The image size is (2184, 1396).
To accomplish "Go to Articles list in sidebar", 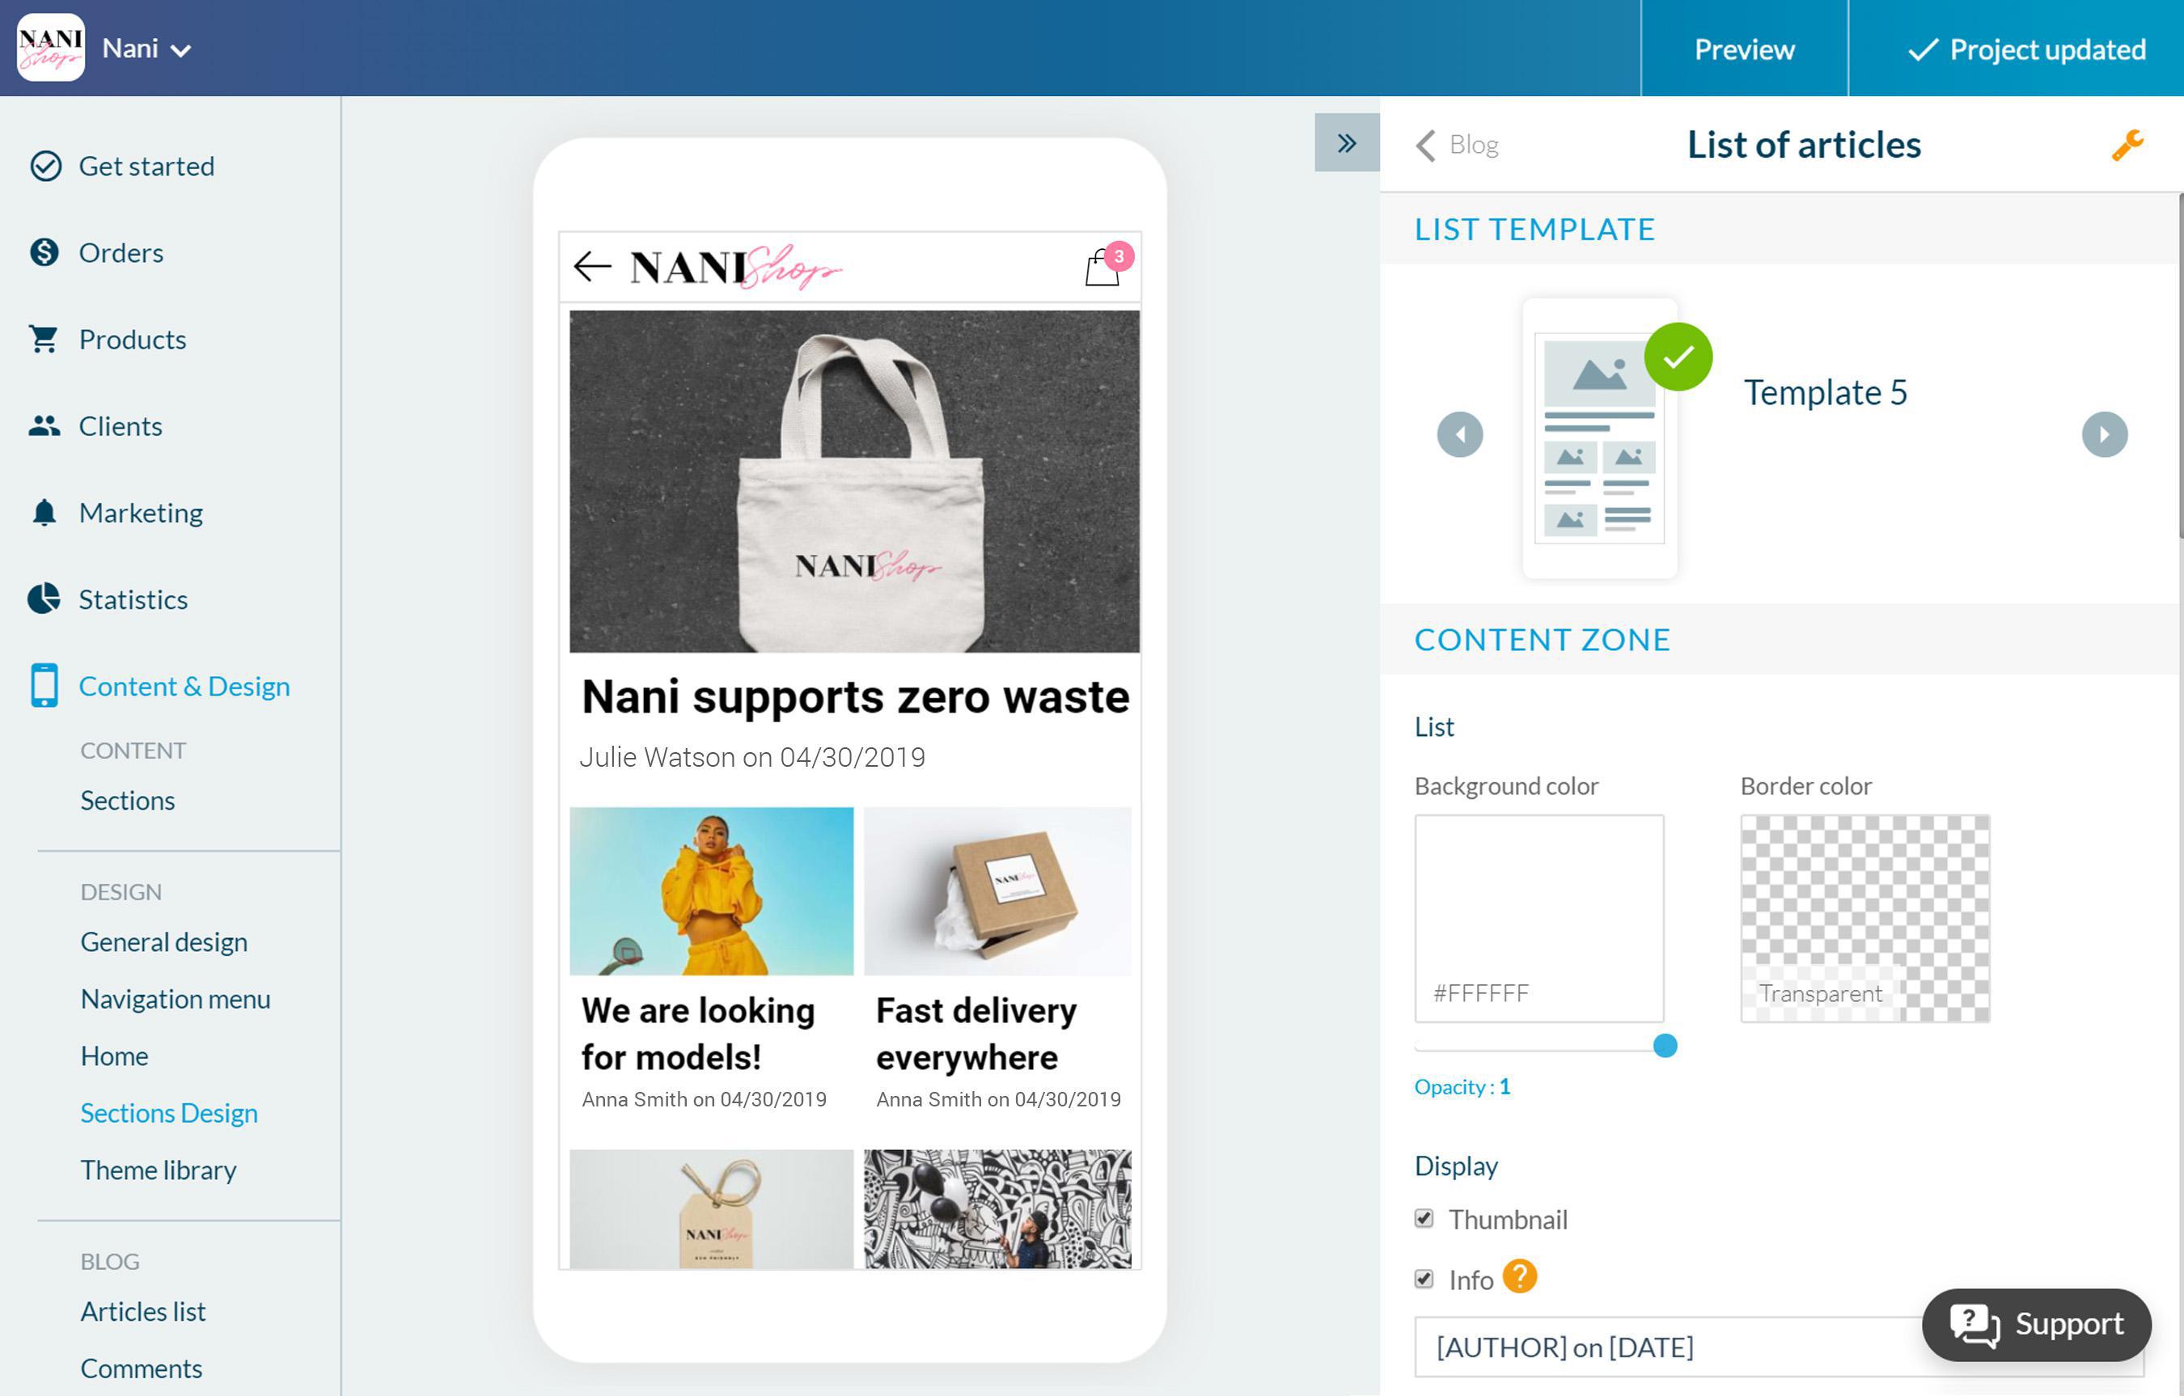I will tap(143, 1311).
